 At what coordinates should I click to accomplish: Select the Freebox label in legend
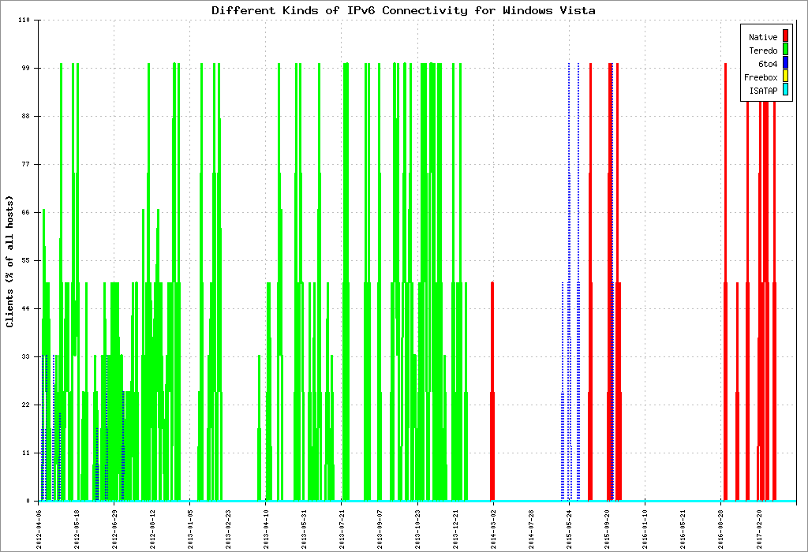pyautogui.click(x=760, y=77)
